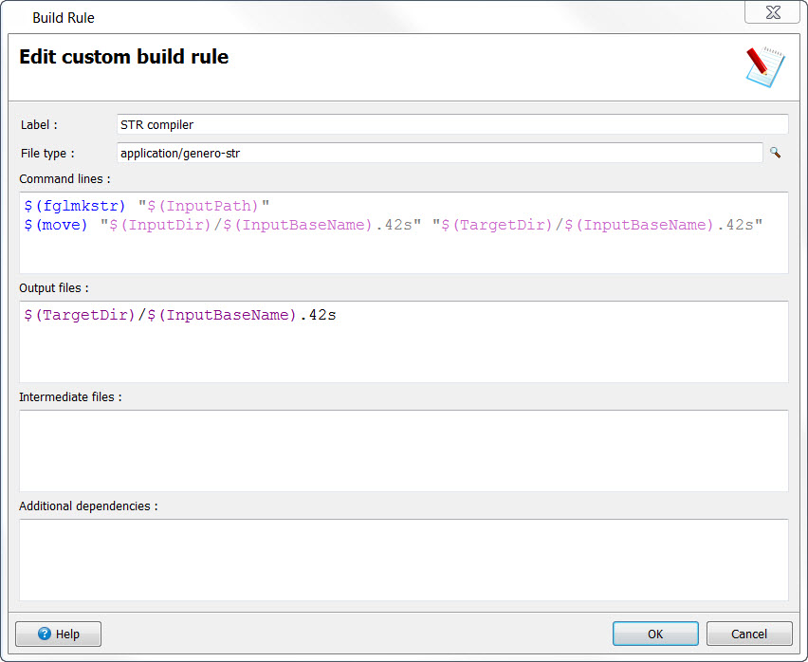The width and height of the screenshot is (808, 662).
Task: Click the Build Rule title bar
Action: (x=64, y=17)
